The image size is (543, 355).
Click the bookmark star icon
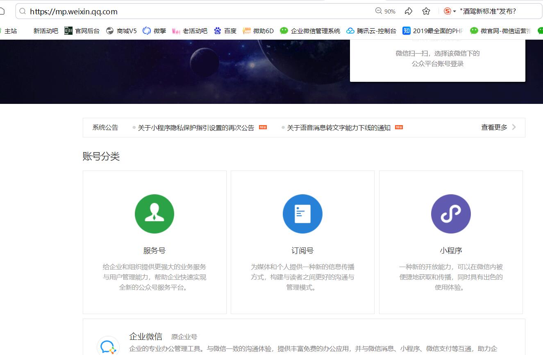[426, 11]
